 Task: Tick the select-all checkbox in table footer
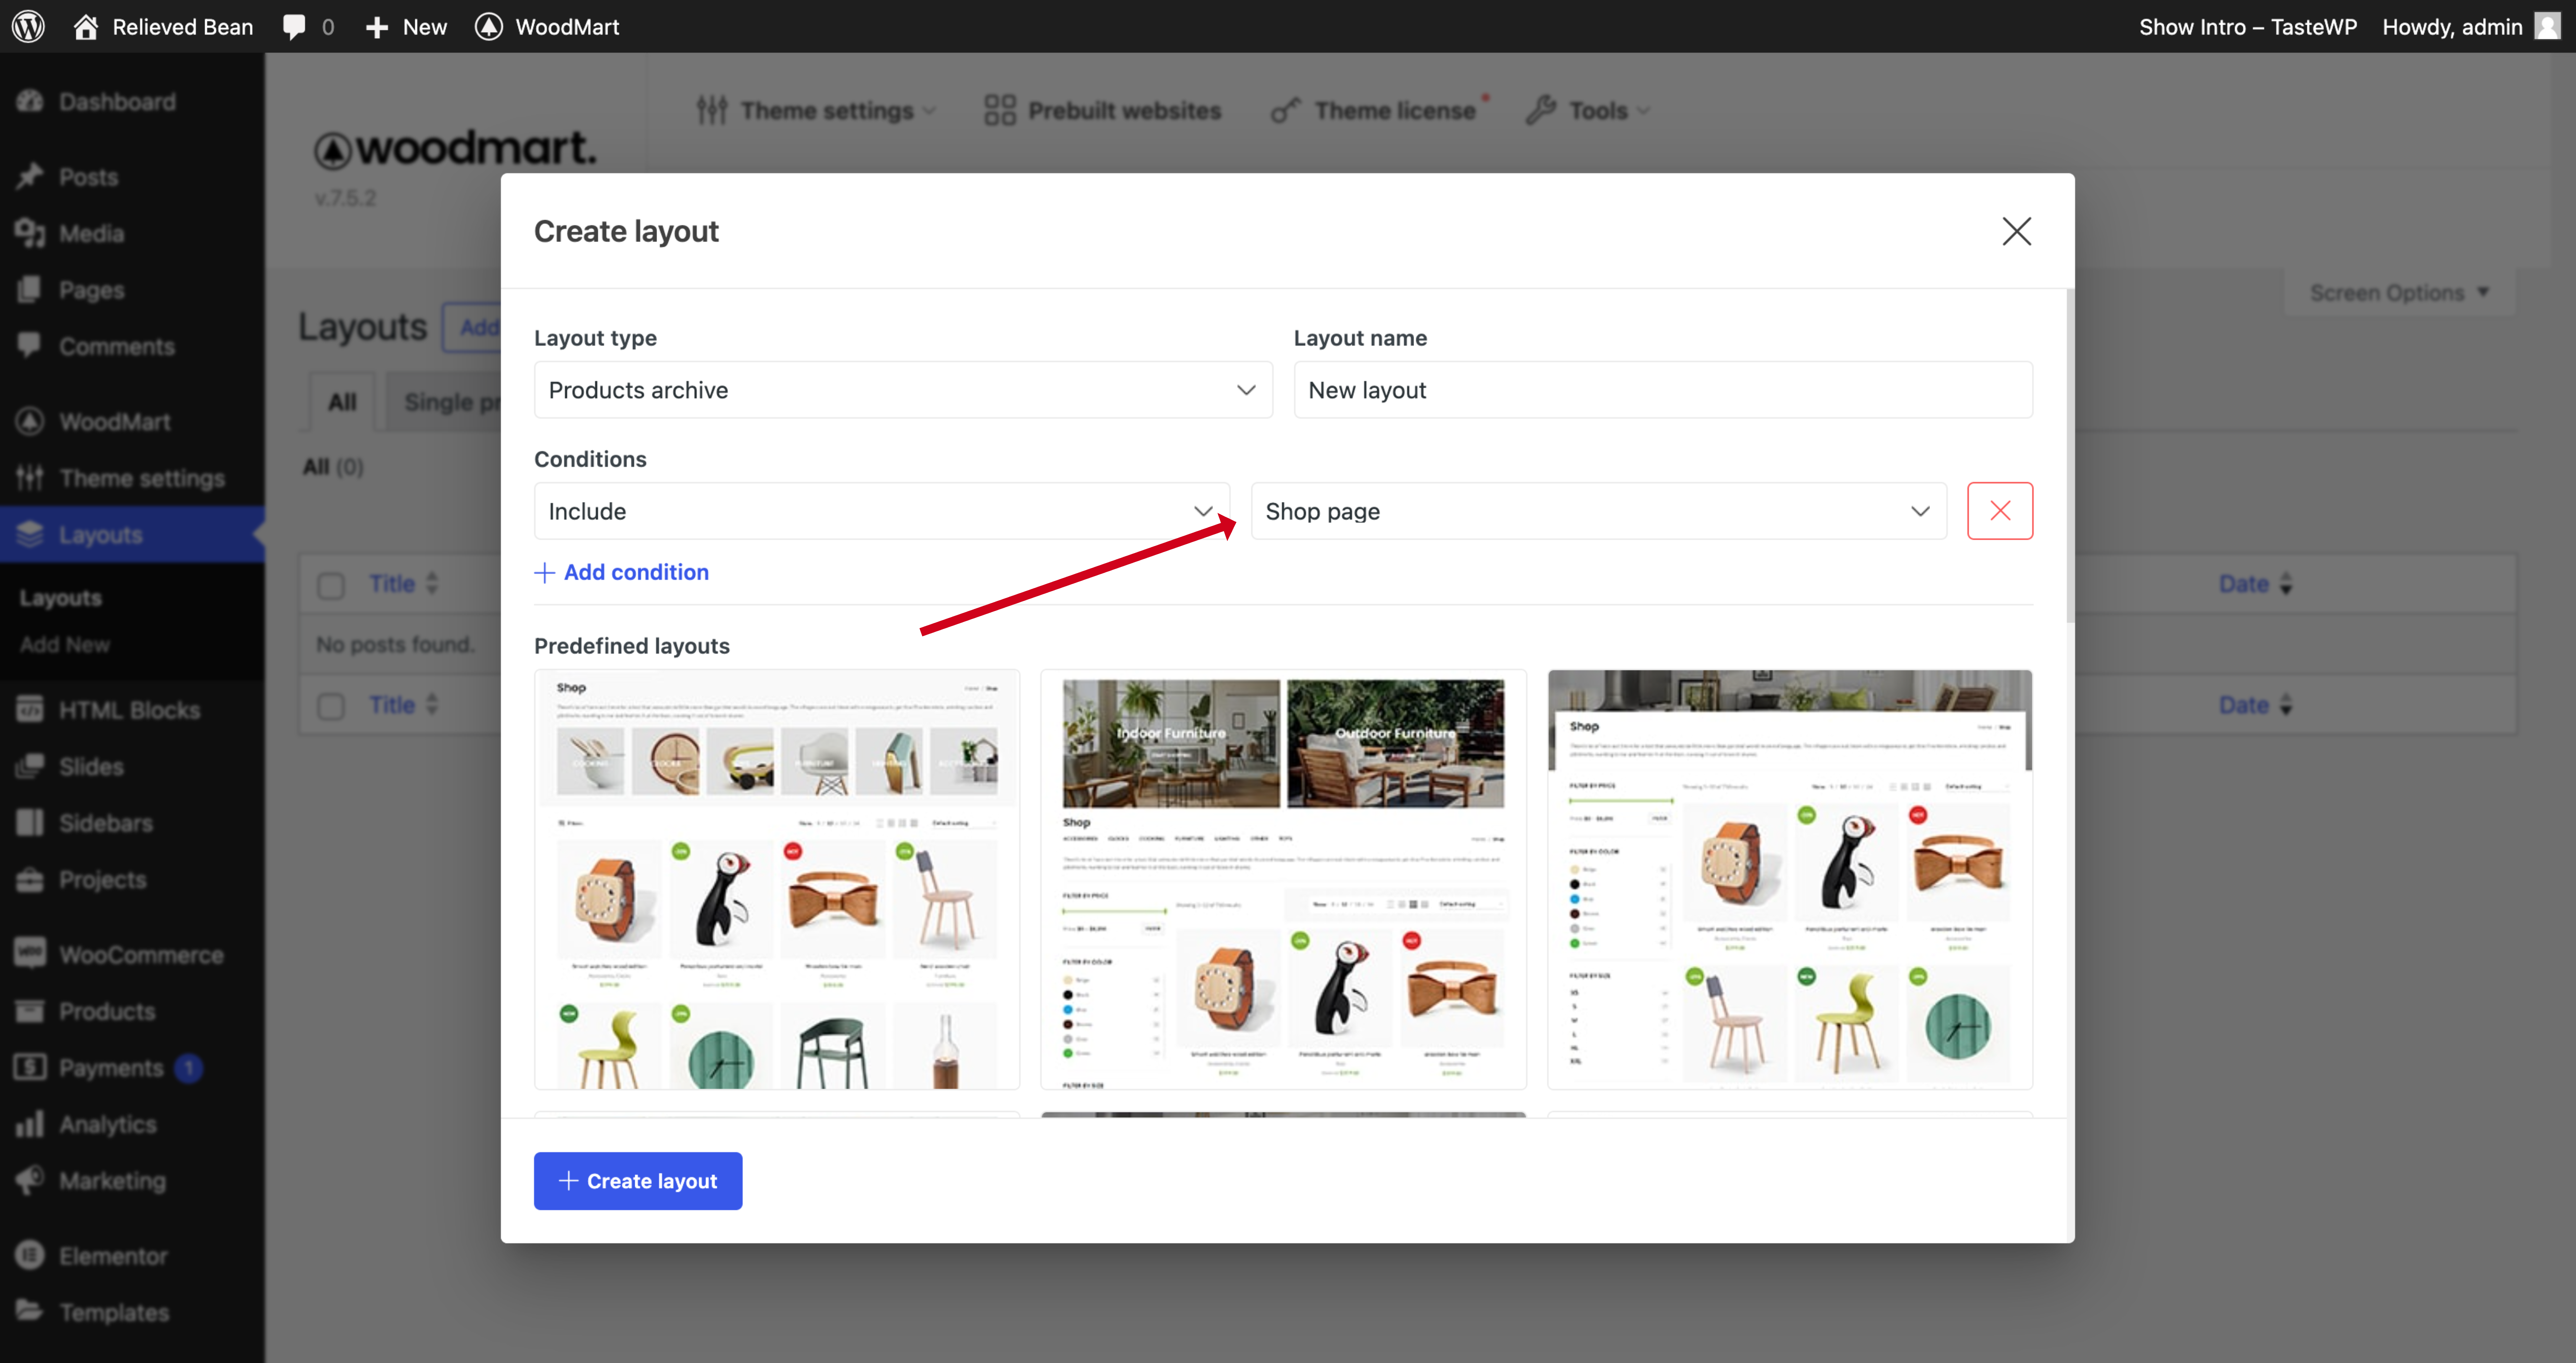331,706
